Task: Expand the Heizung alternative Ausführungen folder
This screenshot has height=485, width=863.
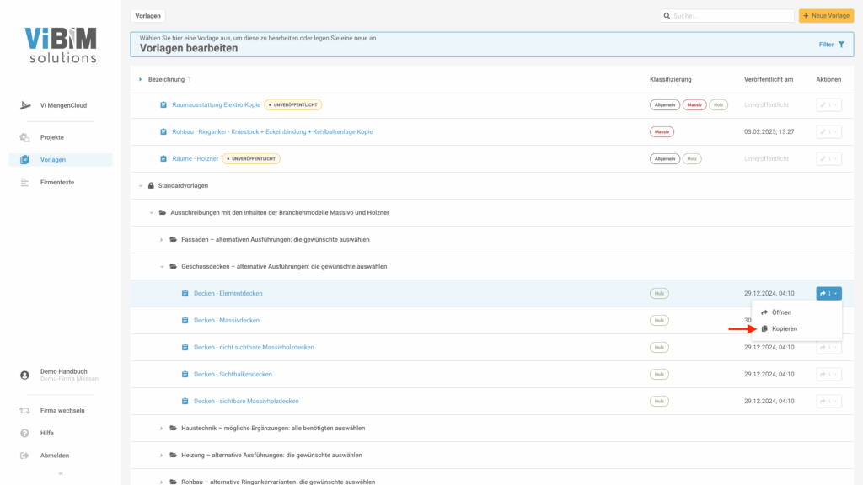Action: pos(162,456)
